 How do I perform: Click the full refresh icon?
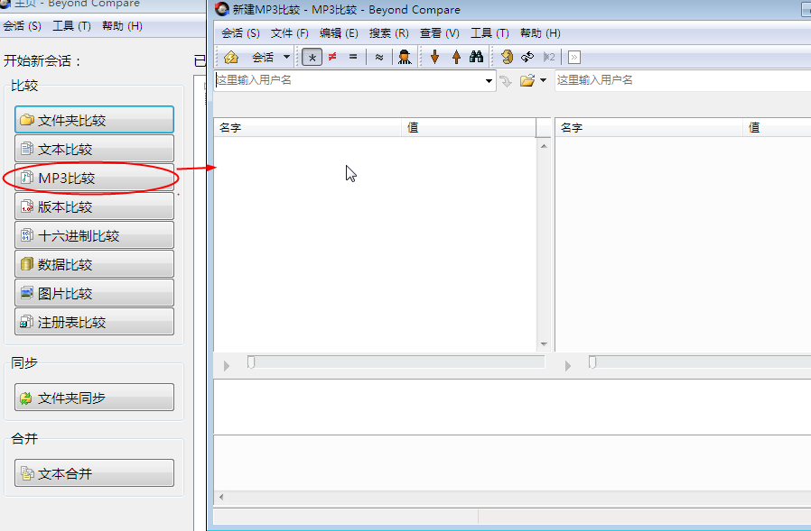(507, 57)
